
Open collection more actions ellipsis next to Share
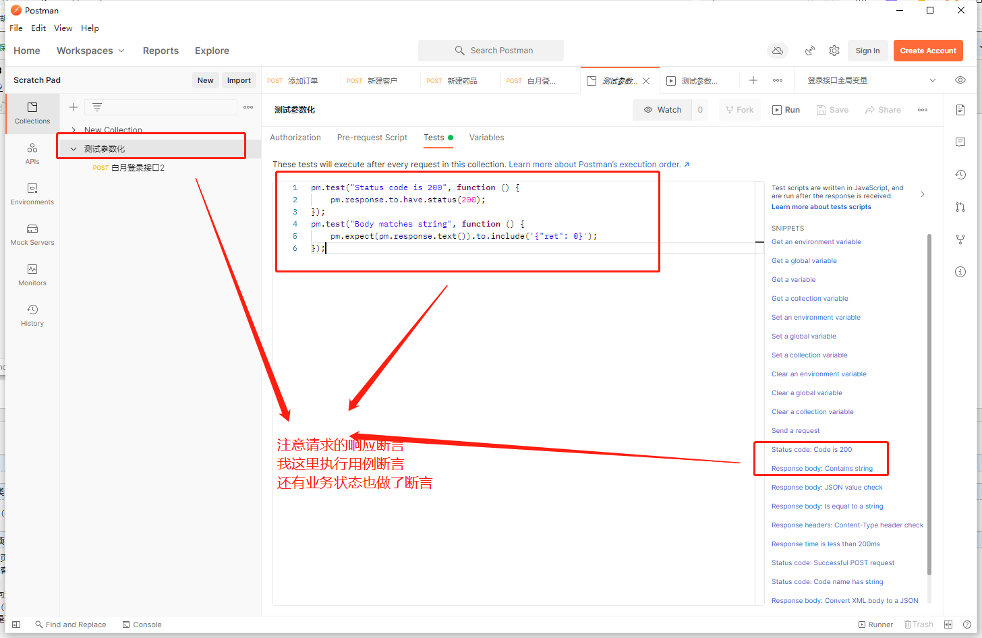(x=923, y=110)
